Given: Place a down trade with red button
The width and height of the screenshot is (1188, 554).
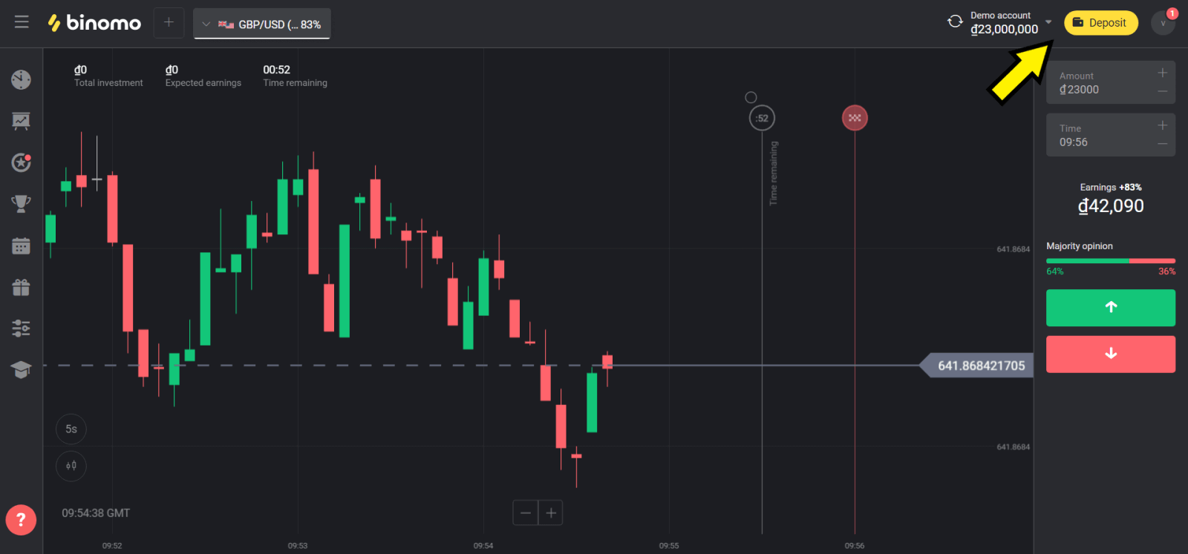Looking at the screenshot, I should (1110, 354).
